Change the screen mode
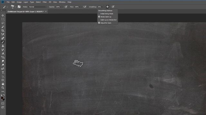 coord(3,107)
